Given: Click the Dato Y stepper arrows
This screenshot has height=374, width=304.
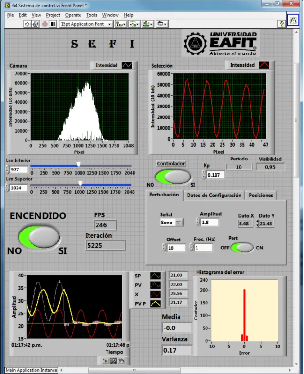Looking at the screenshot, I should point(257,223).
